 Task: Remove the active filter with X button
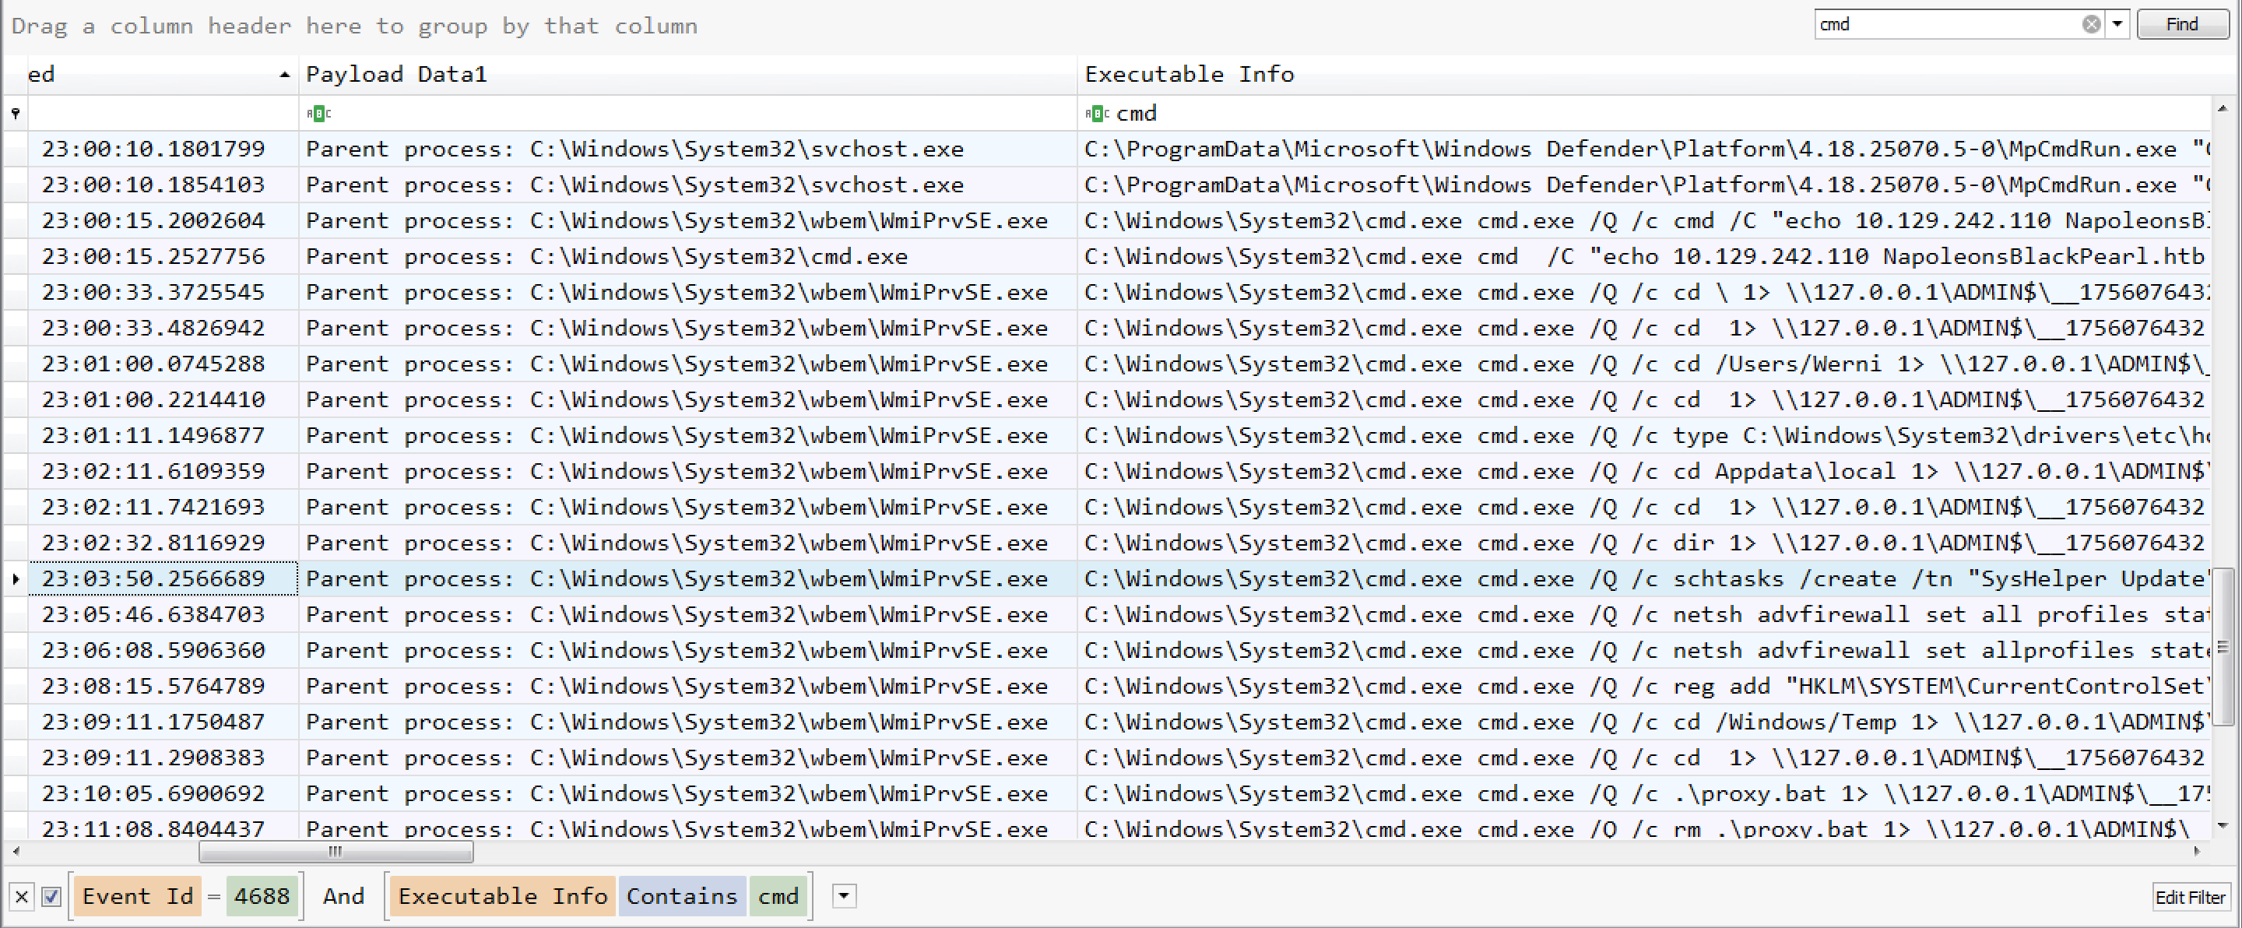(23, 896)
